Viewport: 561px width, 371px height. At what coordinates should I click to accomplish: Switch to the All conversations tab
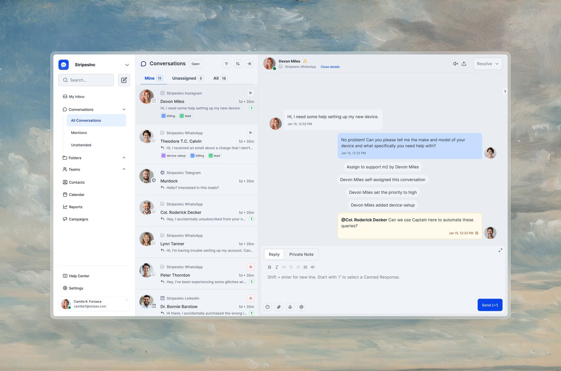(220, 78)
